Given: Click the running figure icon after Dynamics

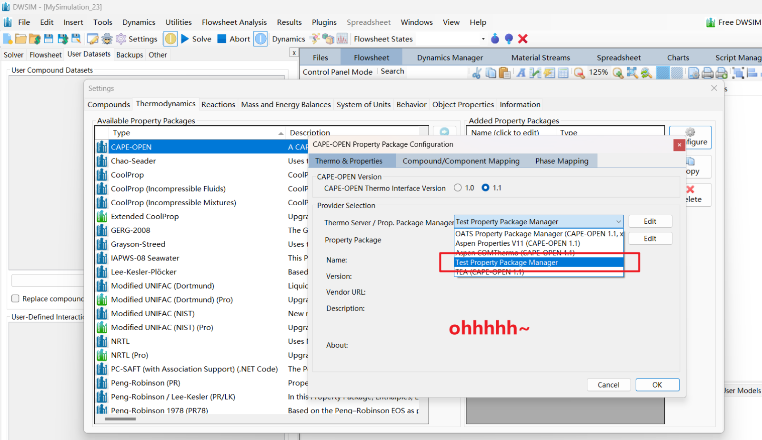Looking at the screenshot, I should pos(314,39).
